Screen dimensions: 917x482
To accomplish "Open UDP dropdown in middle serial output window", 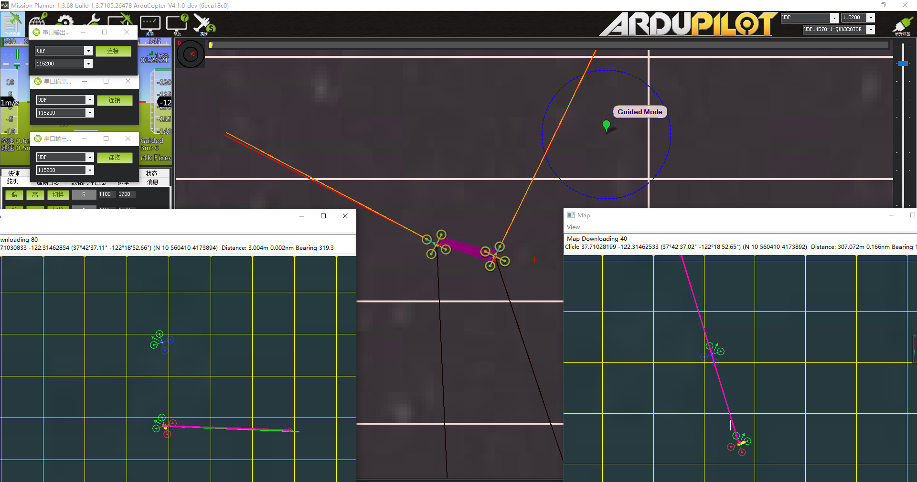I will pyautogui.click(x=90, y=100).
